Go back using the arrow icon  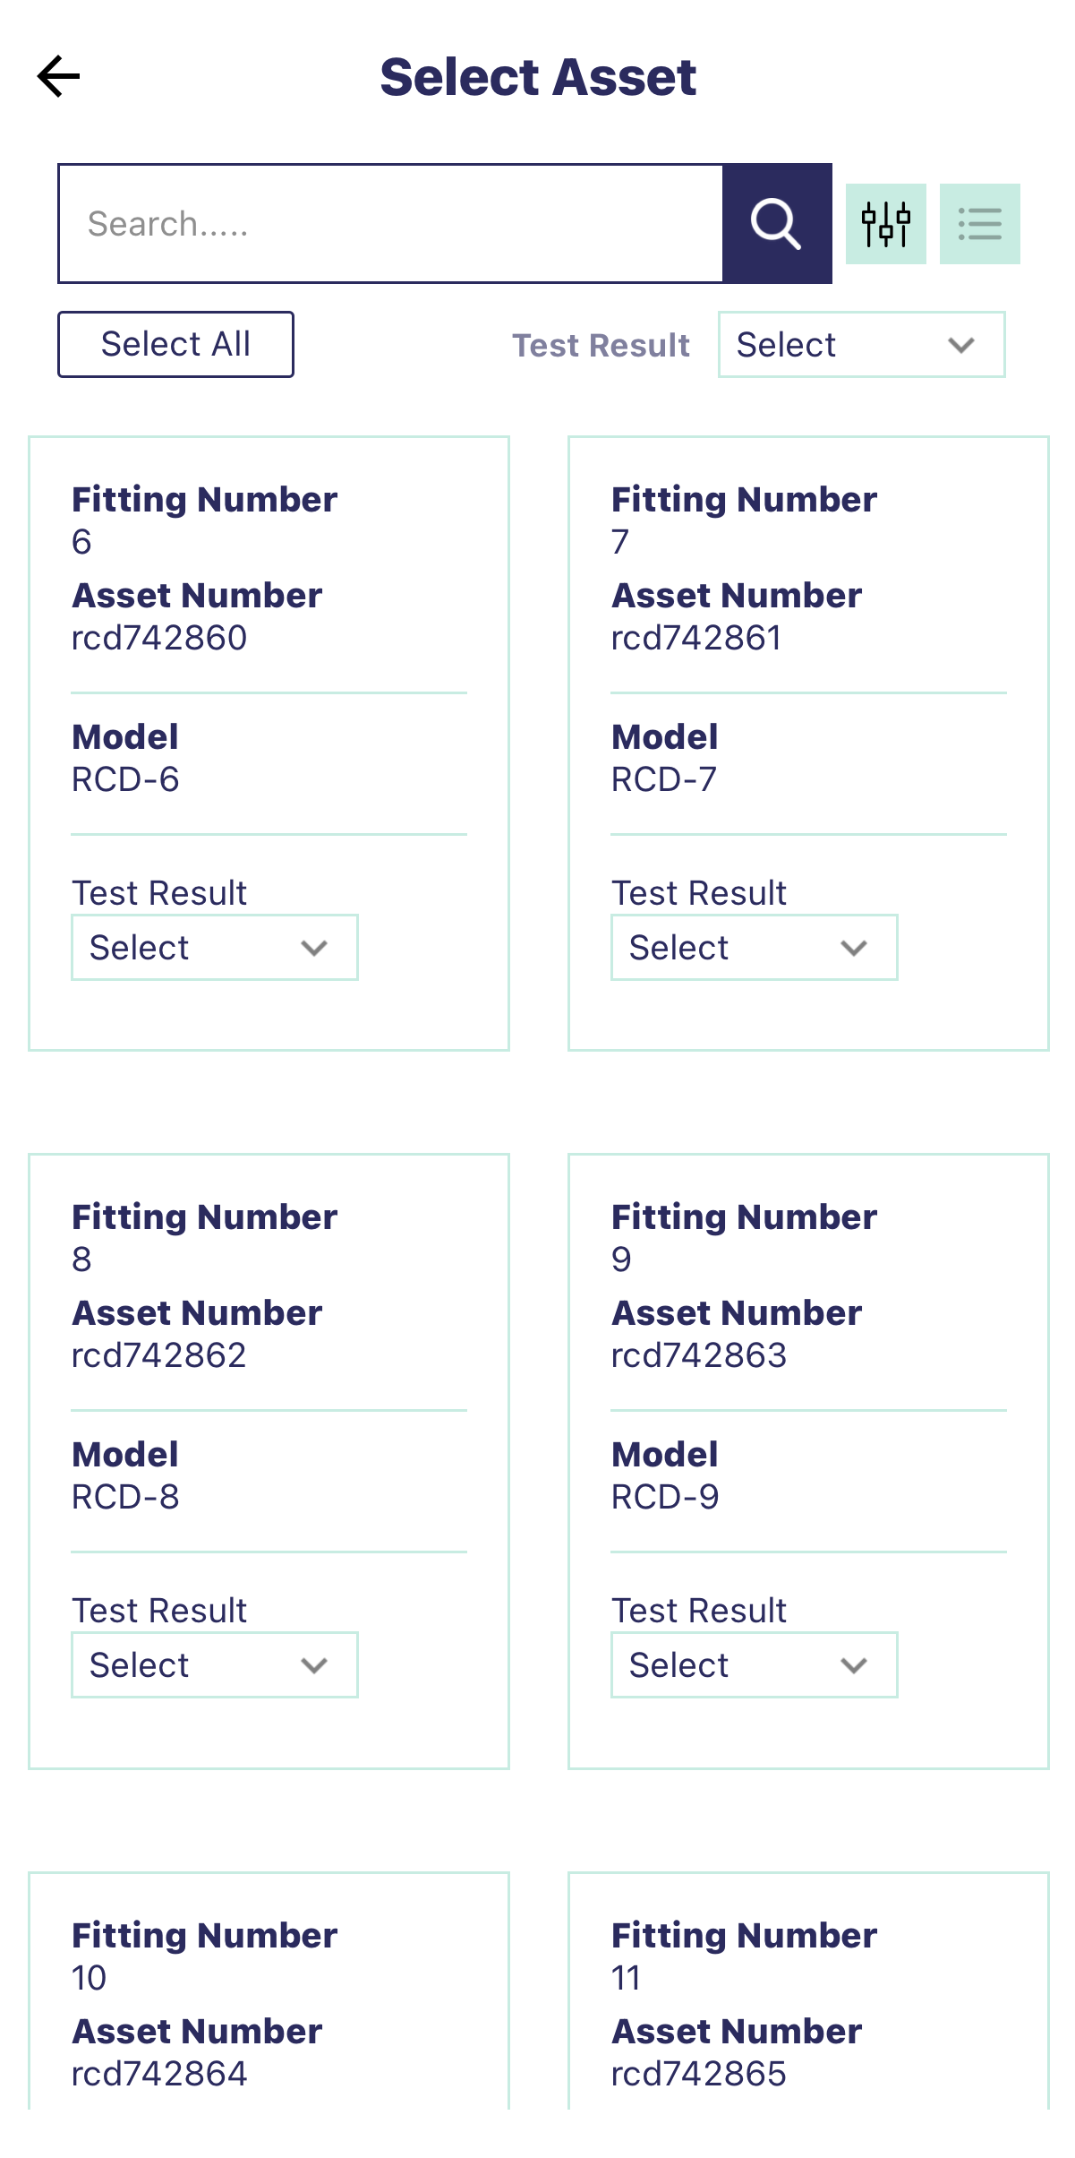click(x=59, y=76)
